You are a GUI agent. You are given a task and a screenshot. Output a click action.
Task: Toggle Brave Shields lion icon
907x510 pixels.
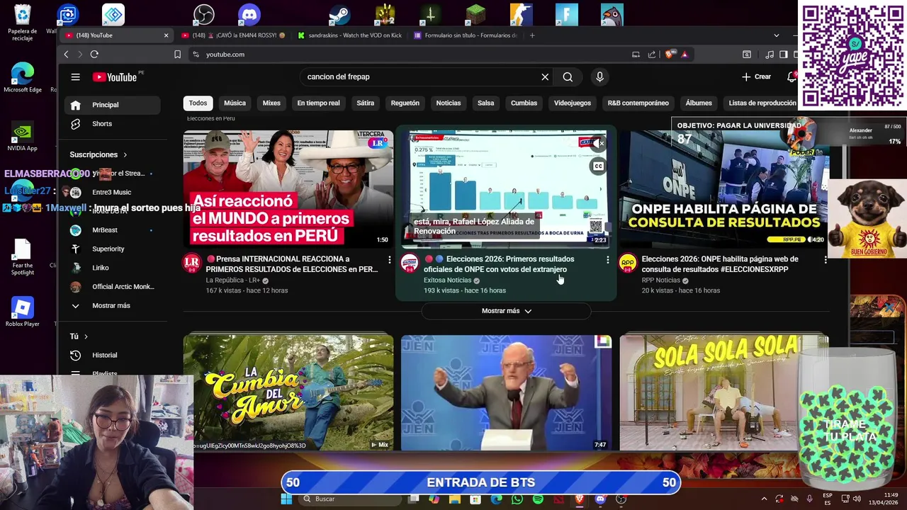click(x=670, y=55)
